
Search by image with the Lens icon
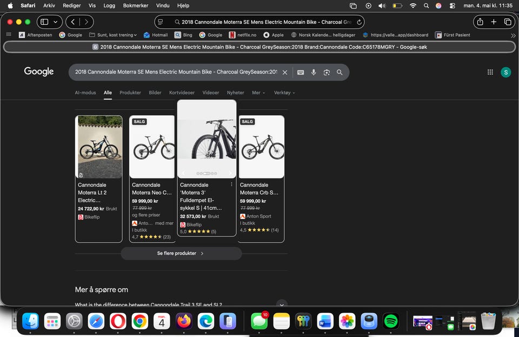[327, 72]
